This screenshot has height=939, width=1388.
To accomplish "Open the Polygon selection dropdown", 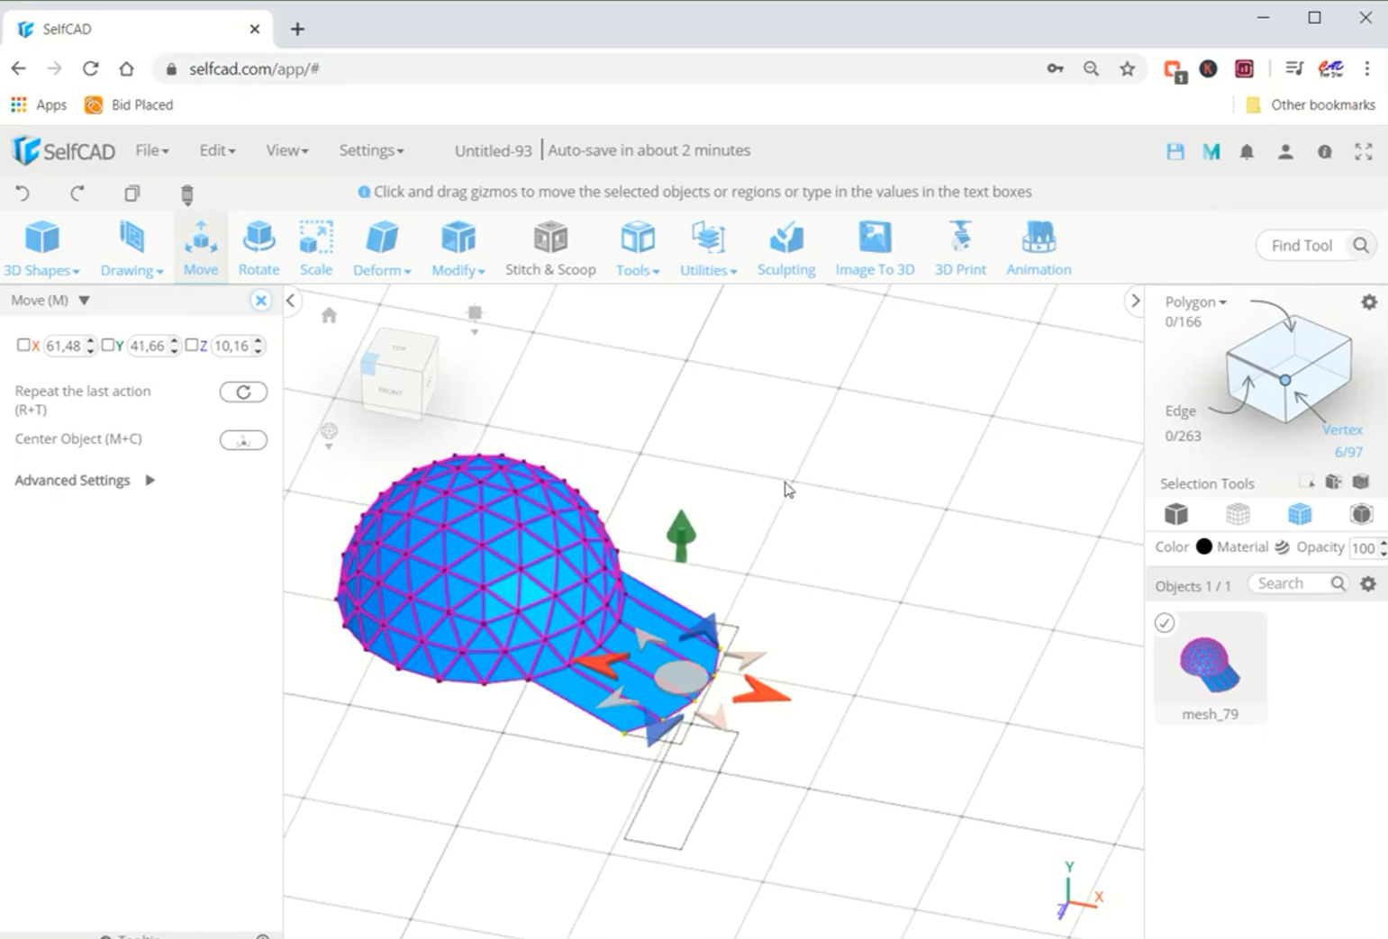I will click(x=1195, y=302).
